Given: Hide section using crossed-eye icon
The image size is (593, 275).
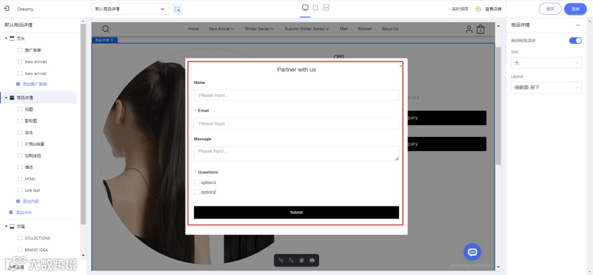Looking at the screenshot, I should tap(312, 260).
